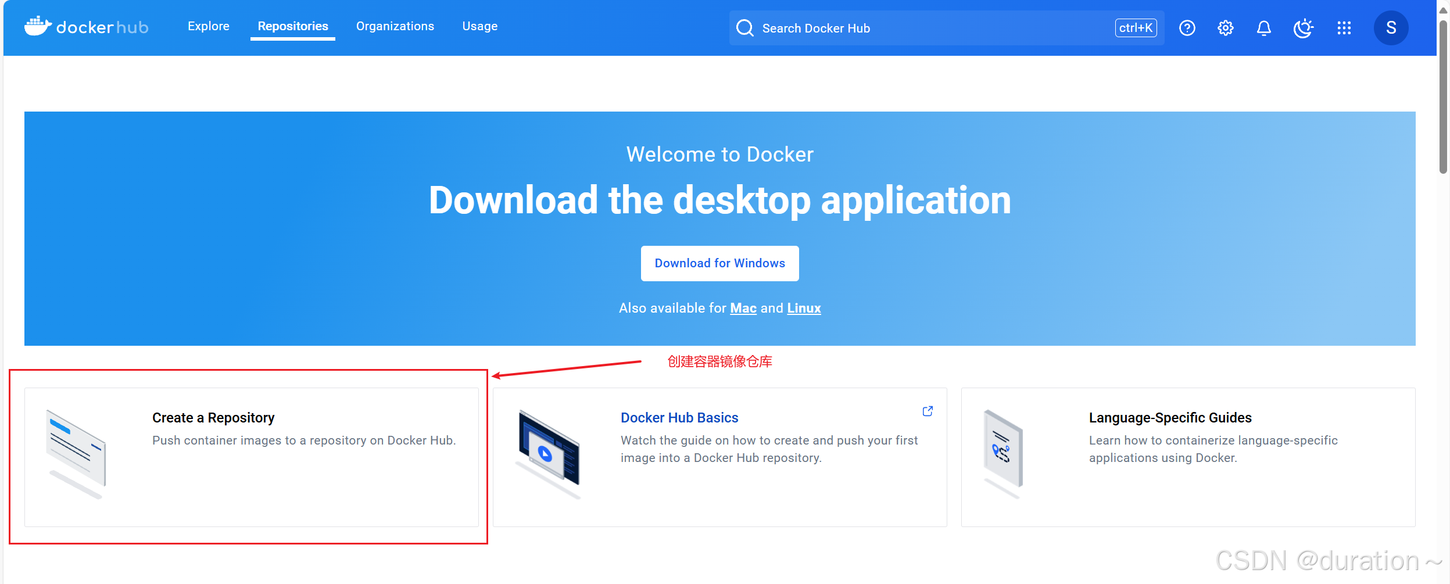
Task: Click 'Push container images to a repository' text
Action: click(304, 440)
